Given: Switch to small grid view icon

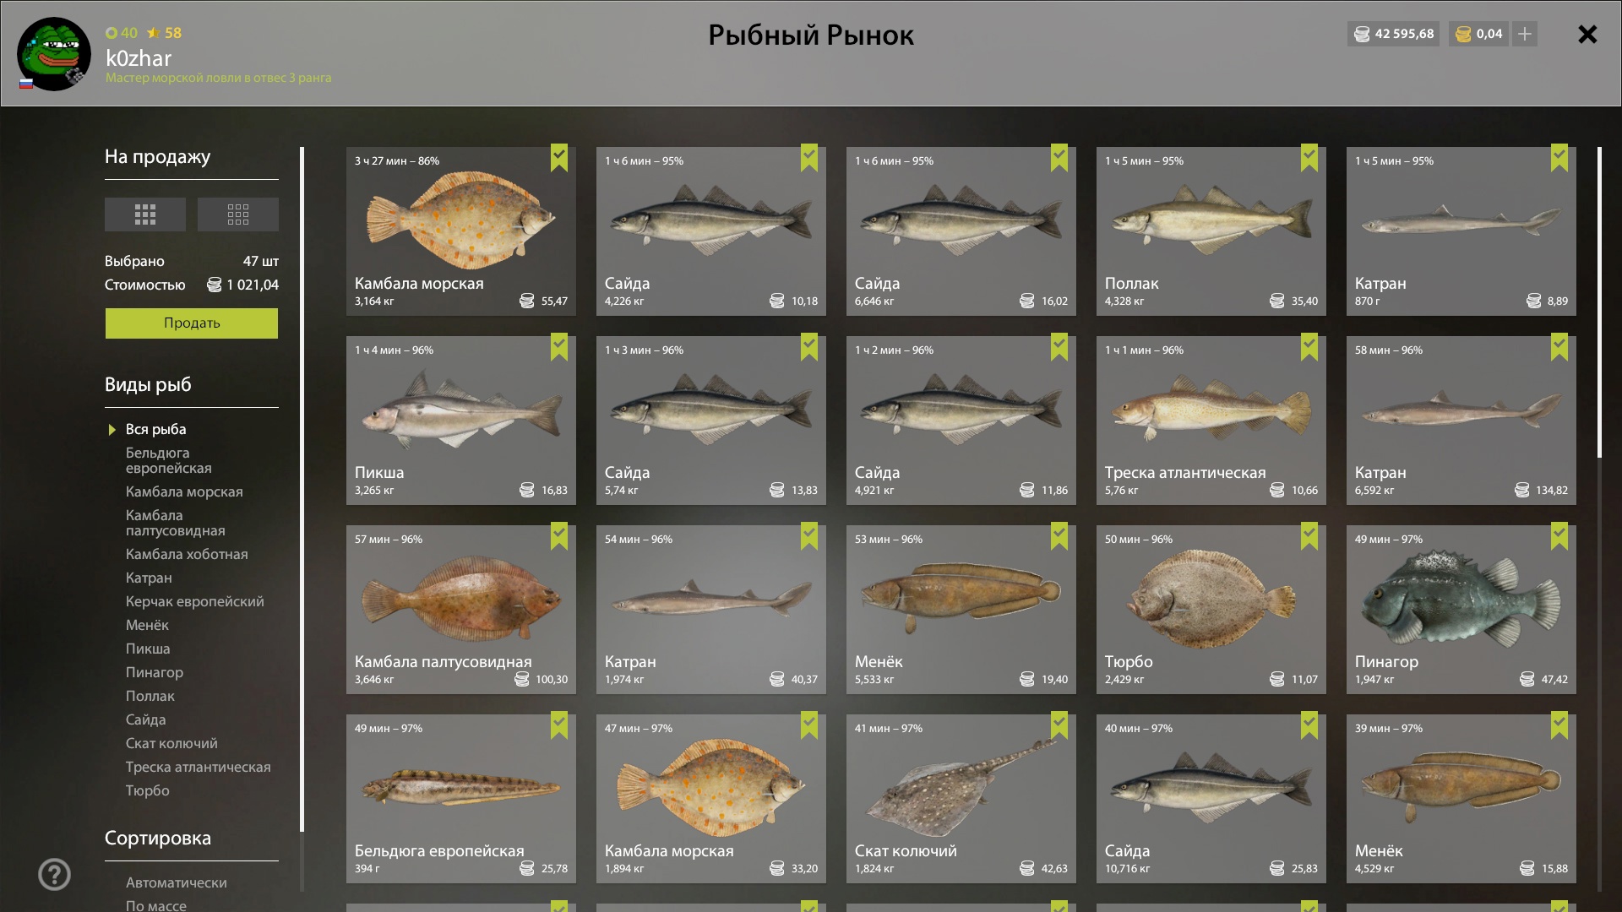Looking at the screenshot, I should [x=237, y=214].
